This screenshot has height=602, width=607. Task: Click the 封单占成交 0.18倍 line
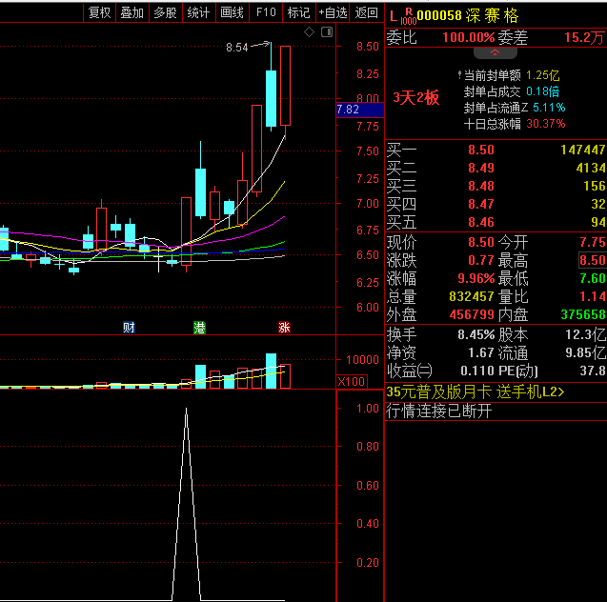pyautogui.click(x=512, y=91)
